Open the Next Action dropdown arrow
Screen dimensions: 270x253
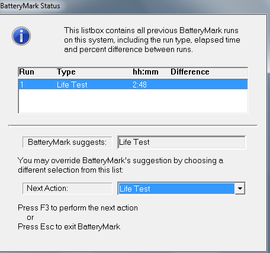(x=240, y=189)
